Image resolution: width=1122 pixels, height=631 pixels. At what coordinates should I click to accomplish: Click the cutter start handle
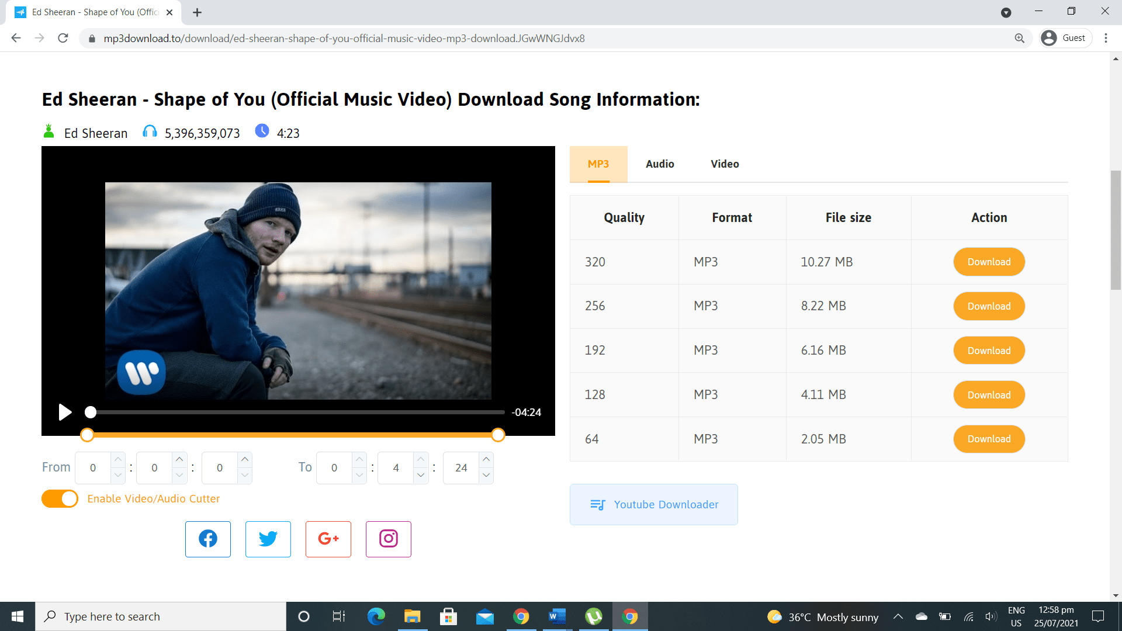pyautogui.click(x=87, y=435)
